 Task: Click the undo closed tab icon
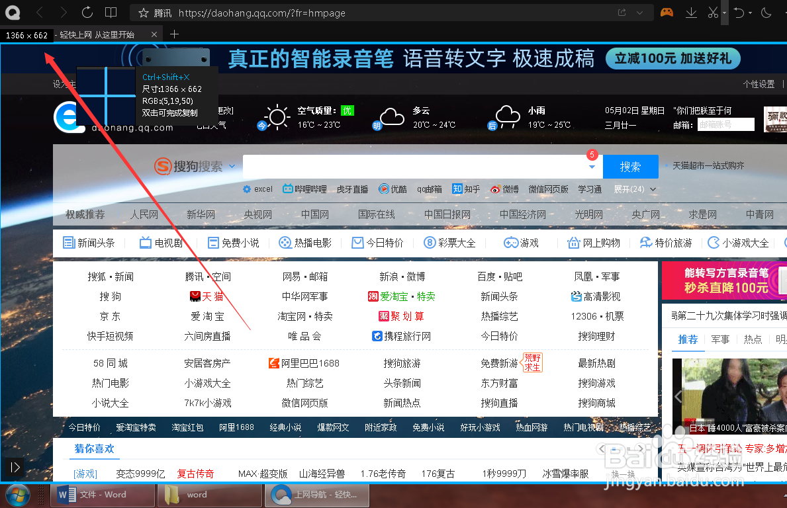click(739, 13)
